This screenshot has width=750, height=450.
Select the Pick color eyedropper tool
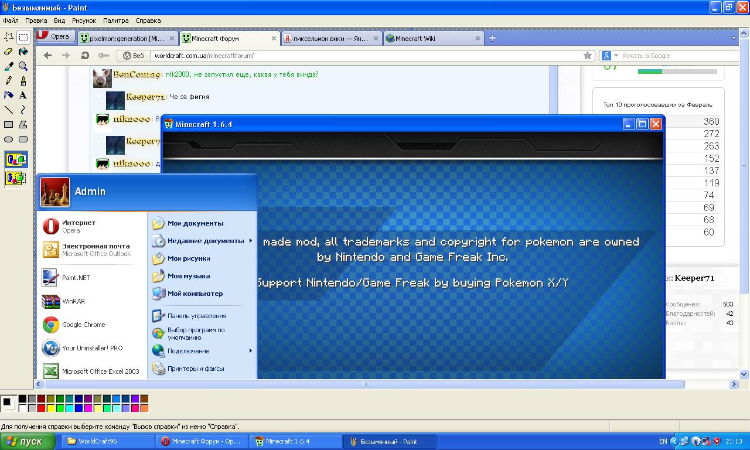(x=9, y=66)
